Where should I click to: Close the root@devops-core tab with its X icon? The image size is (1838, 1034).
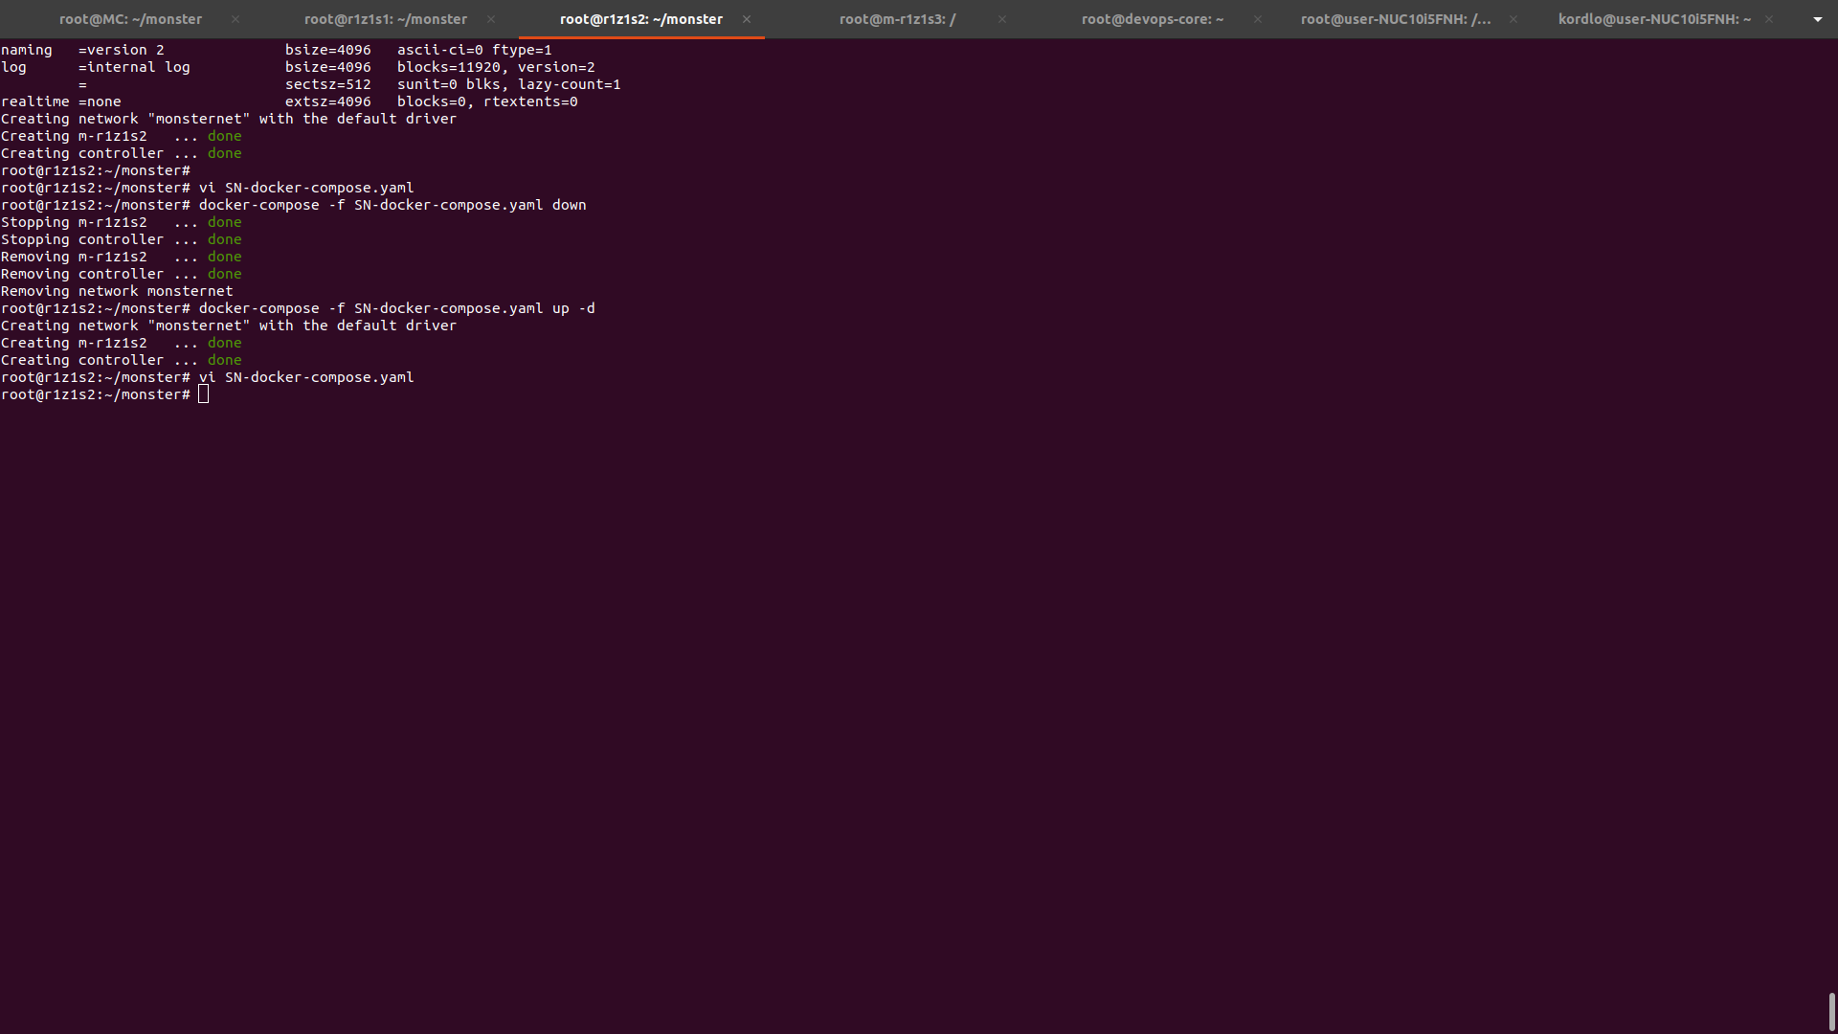point(1258,19)
